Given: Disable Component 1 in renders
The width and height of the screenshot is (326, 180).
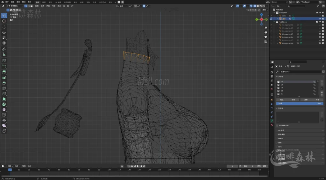Looking at the screenshot, I should [323, 28].
